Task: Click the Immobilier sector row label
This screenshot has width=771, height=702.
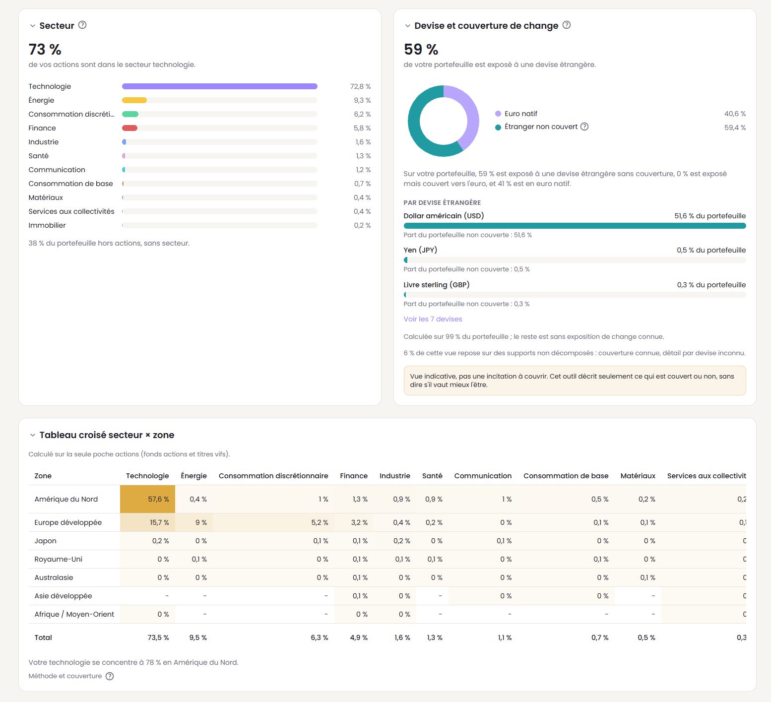Action: 47,225
